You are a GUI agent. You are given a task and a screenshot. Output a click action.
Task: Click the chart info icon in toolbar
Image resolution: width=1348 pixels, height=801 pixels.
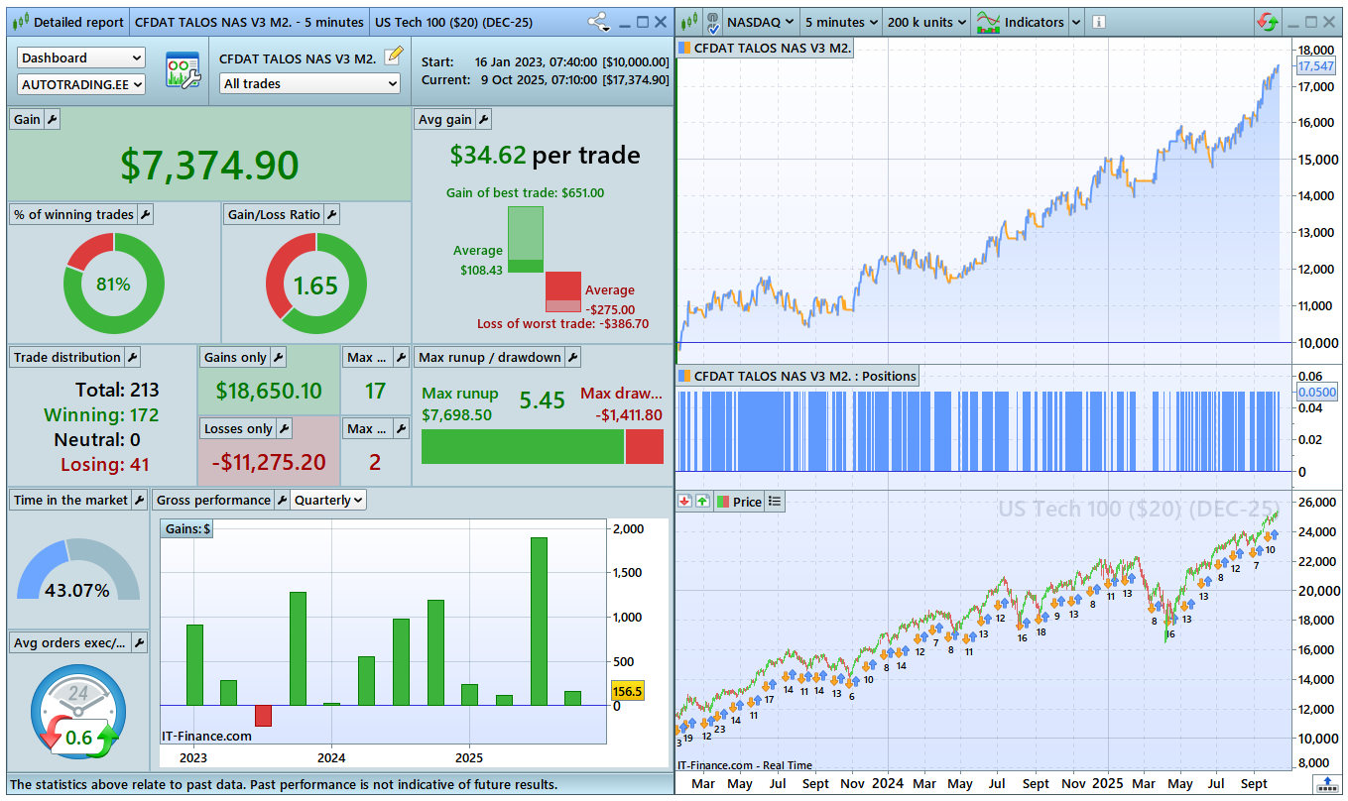(1099, 22)
